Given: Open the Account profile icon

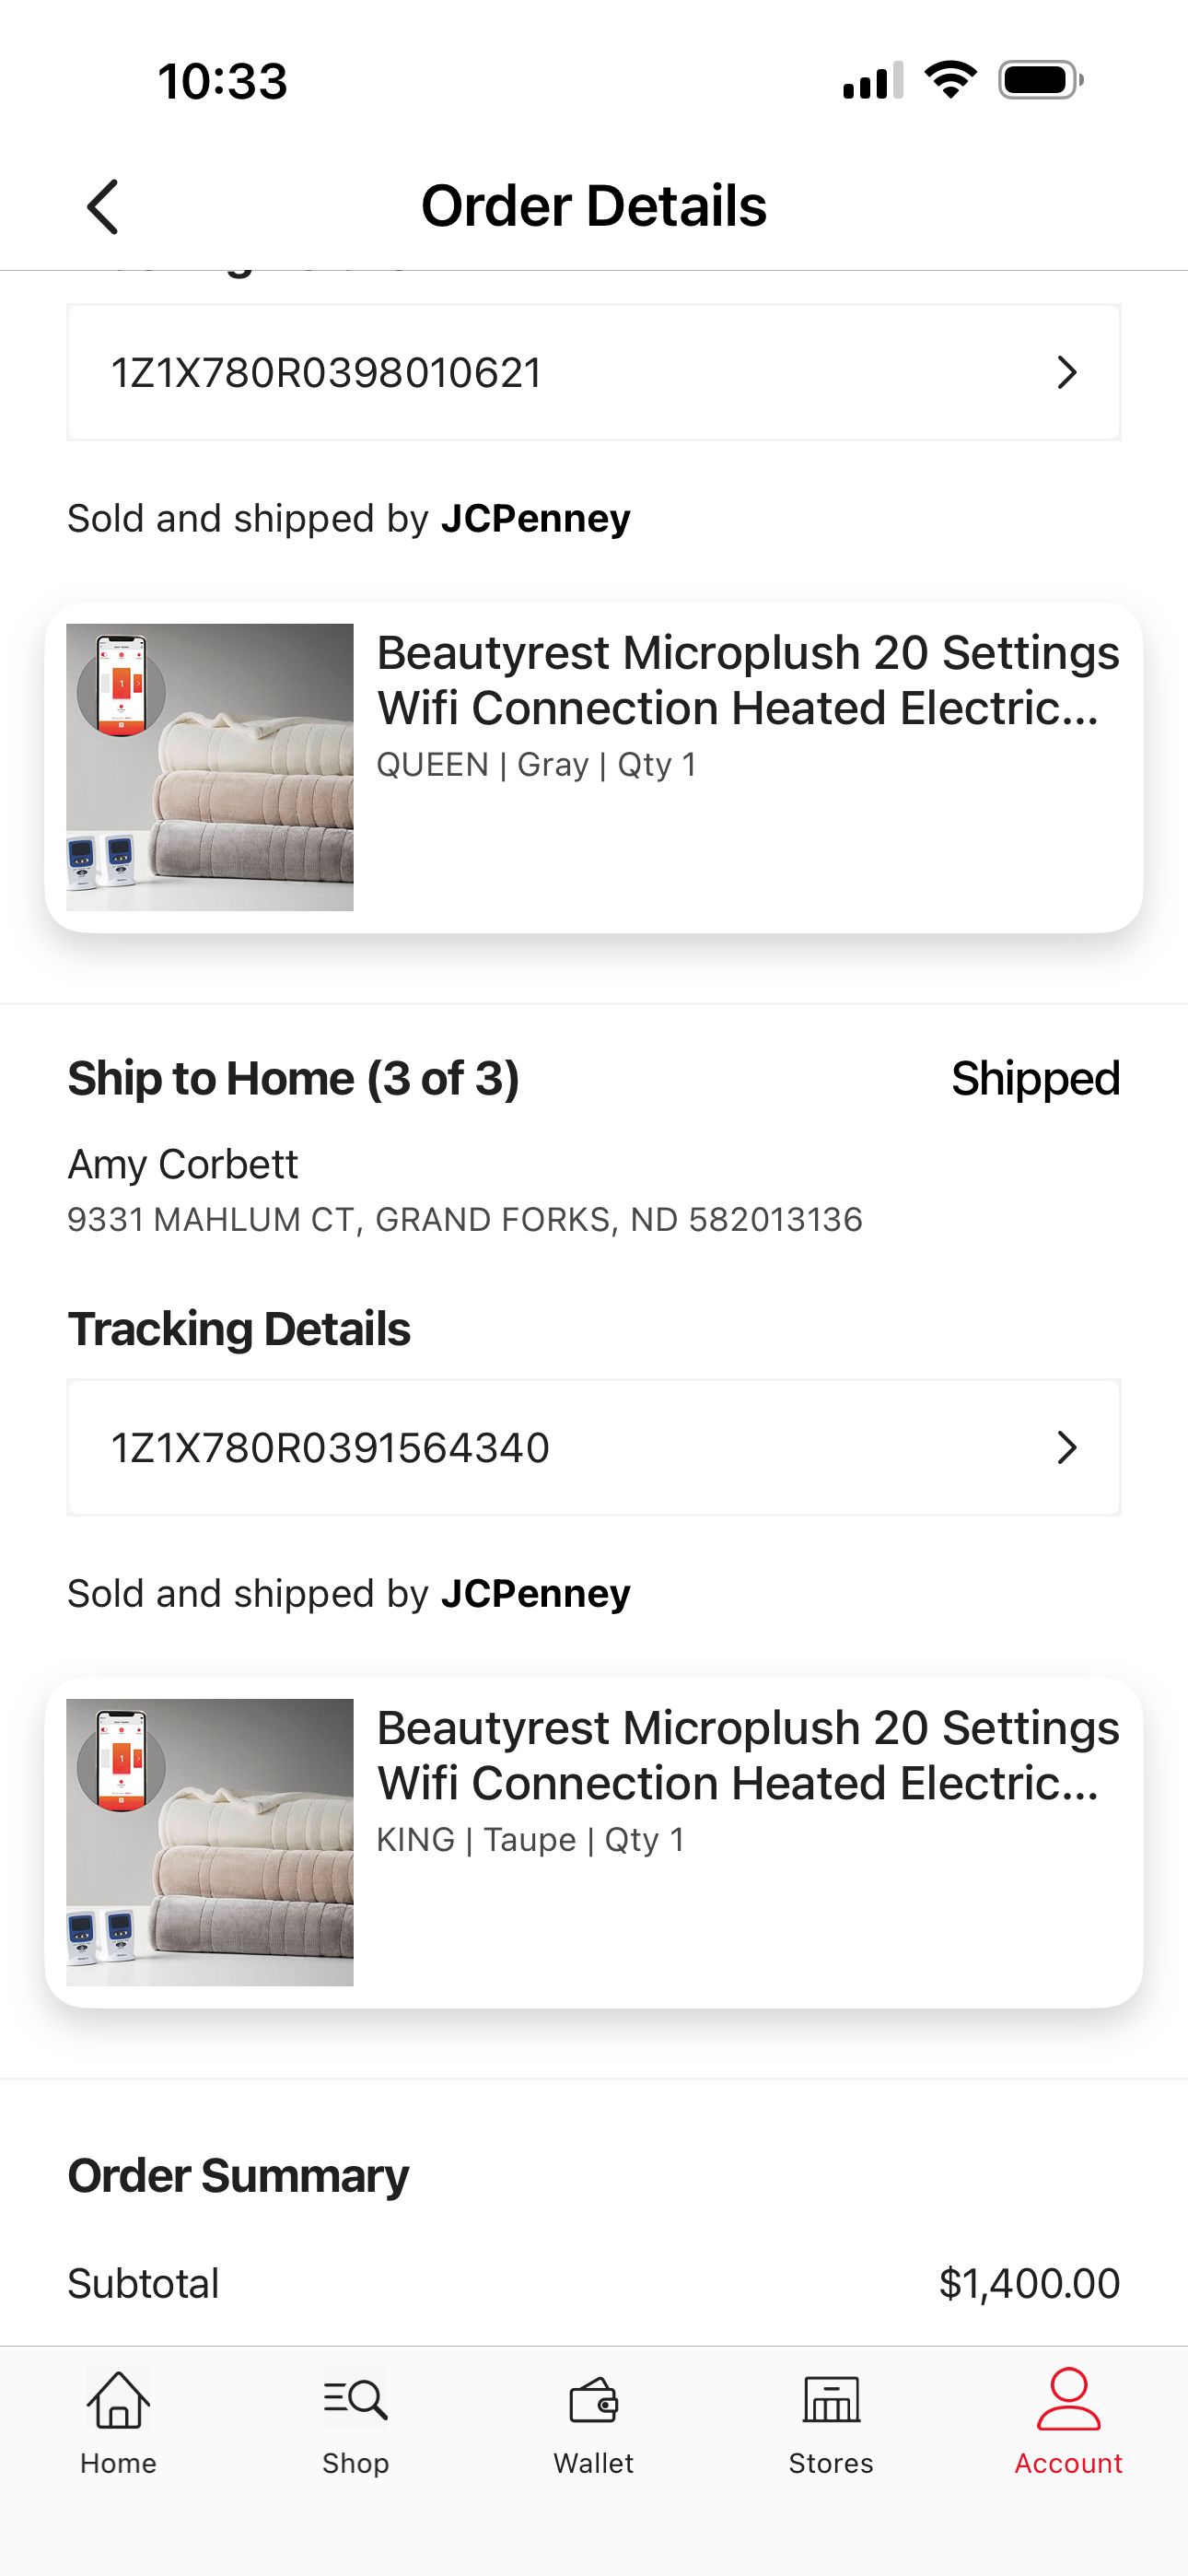Looking at the screenshot, I should [x=1068, y=2398].
